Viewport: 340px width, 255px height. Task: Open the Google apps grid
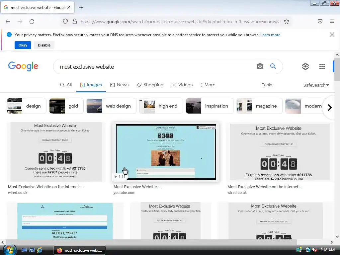point(322,66)
